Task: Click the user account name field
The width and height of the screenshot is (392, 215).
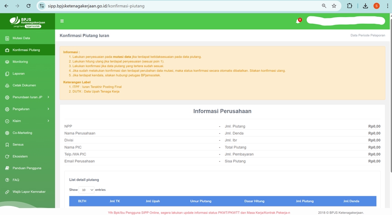Action: (346, 21)
